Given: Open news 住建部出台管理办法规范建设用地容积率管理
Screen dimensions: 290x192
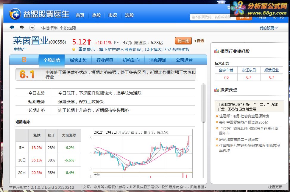Looking at the screenshot, I should [x=249, y=148].
